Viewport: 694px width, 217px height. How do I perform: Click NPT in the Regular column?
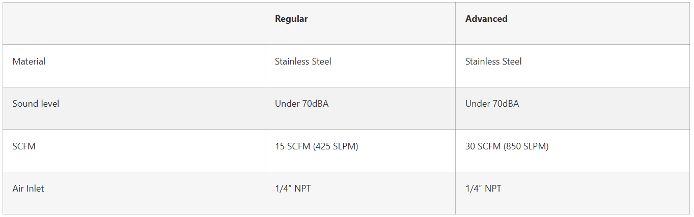point(302,189)
